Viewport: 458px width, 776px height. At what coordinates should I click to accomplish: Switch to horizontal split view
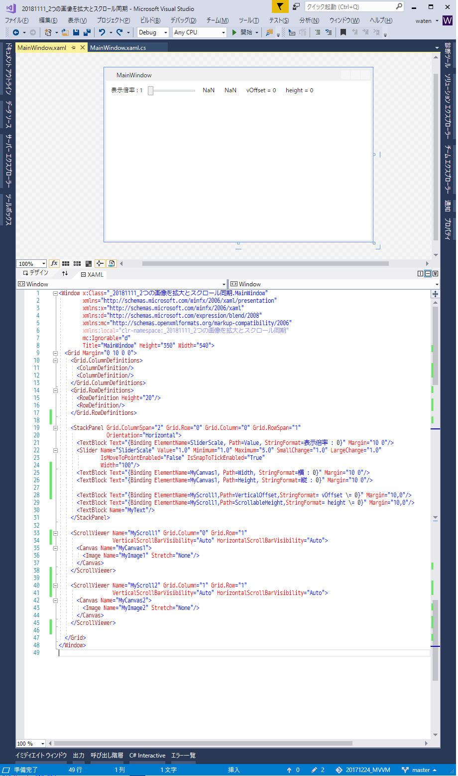pos(428,273)
